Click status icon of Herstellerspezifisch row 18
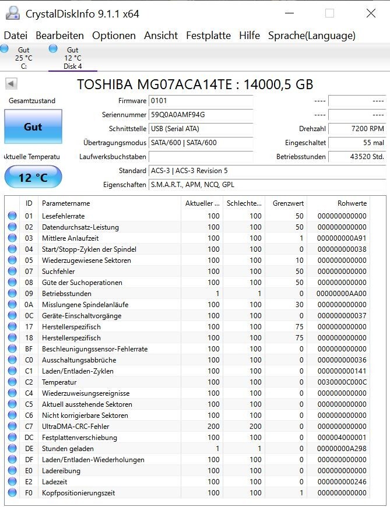 tap(12, 337)
